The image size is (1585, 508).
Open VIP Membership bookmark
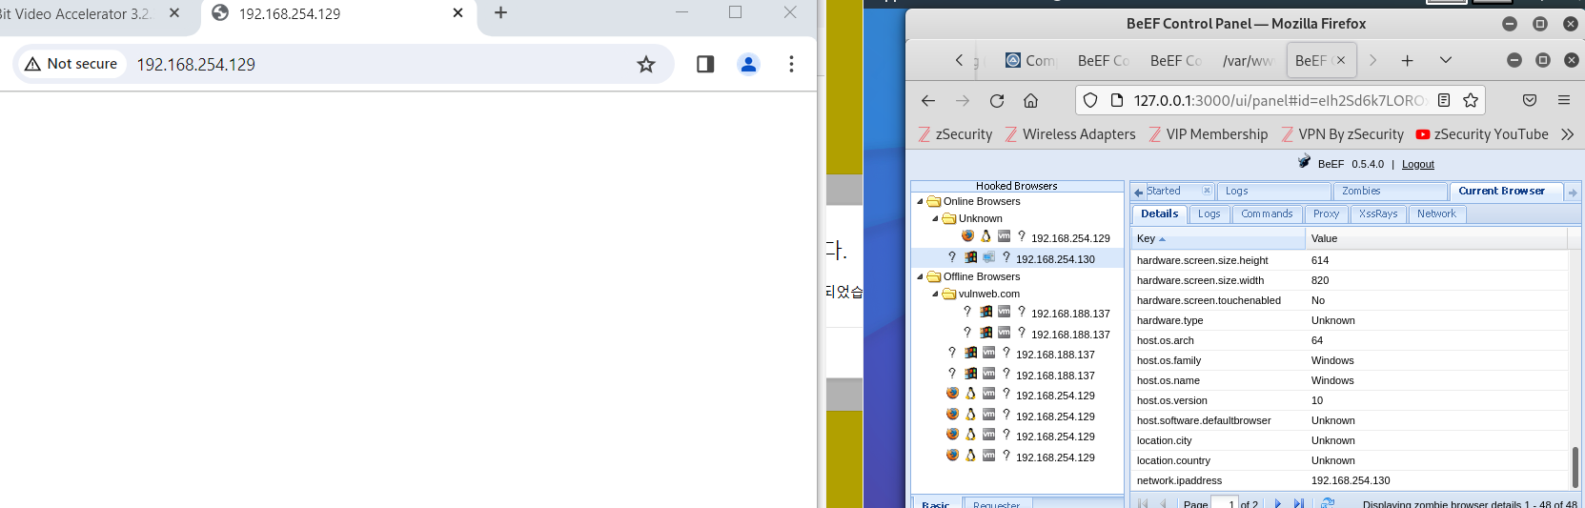(x=1208, y=134)
